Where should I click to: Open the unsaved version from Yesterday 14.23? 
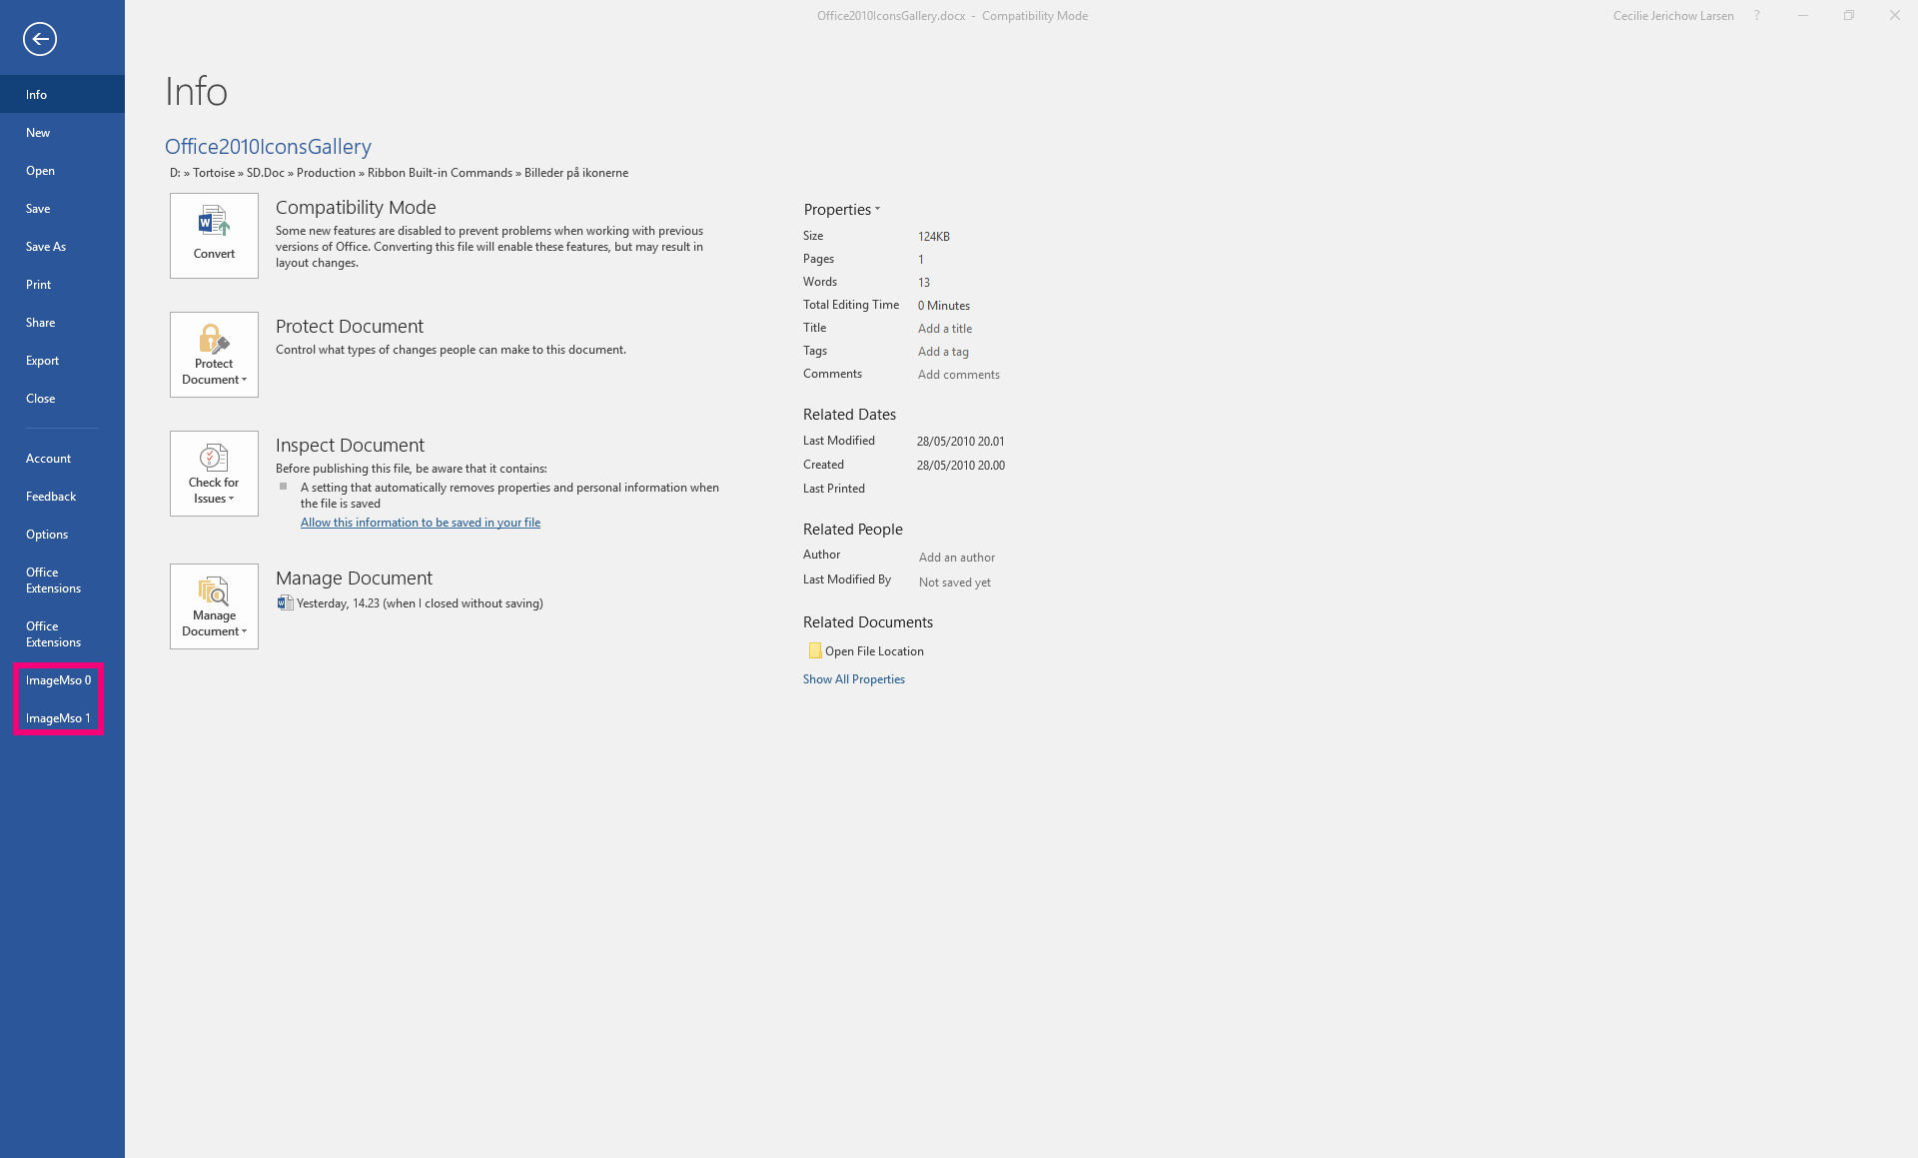[411, 603]
